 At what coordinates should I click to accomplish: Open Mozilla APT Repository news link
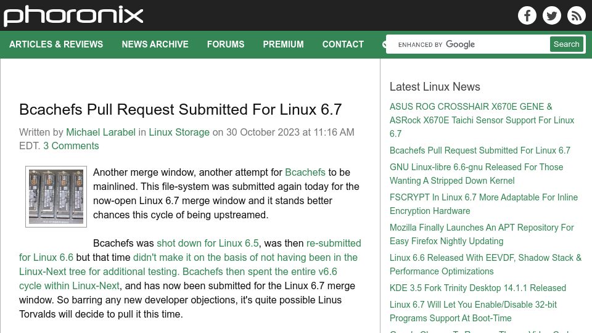click(x=482, y=234)
